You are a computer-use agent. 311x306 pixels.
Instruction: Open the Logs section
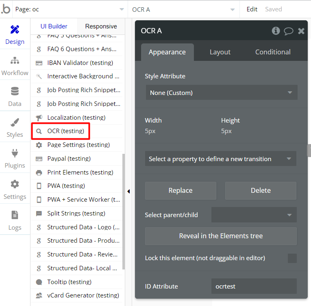pyautogui.click(x=15, y=220)
